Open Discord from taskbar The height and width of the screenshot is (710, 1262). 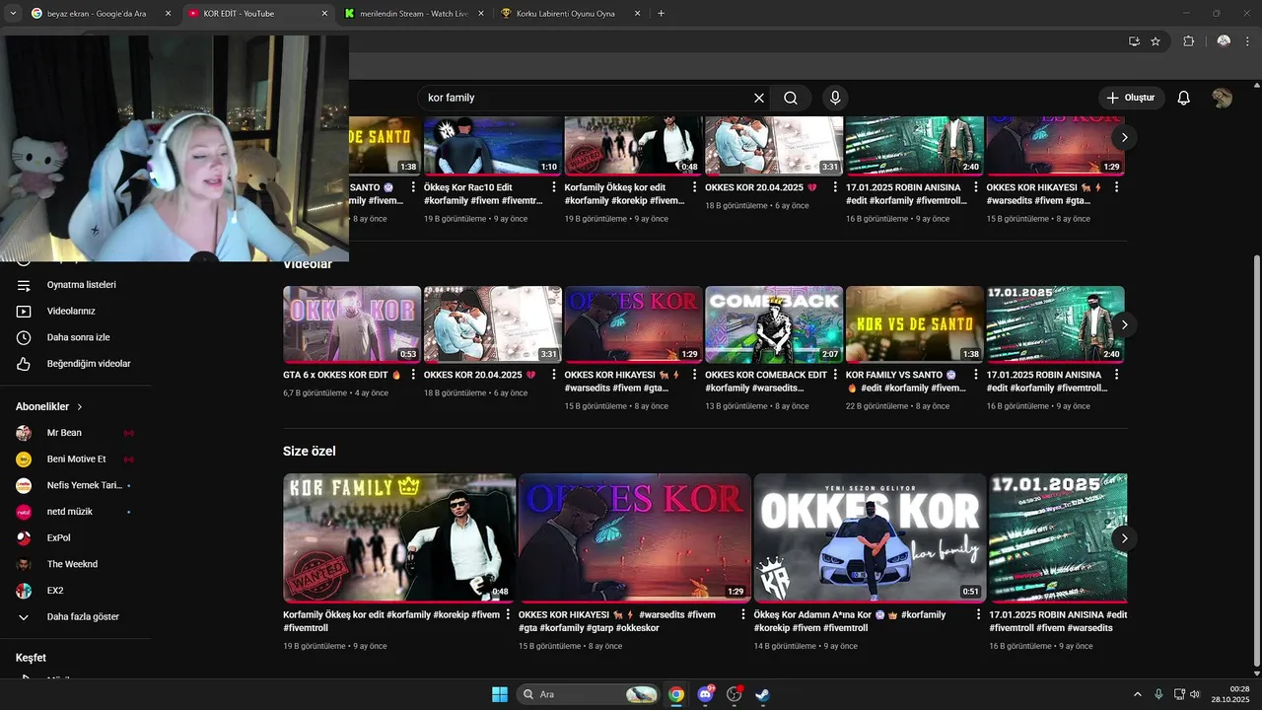point(706,694)
